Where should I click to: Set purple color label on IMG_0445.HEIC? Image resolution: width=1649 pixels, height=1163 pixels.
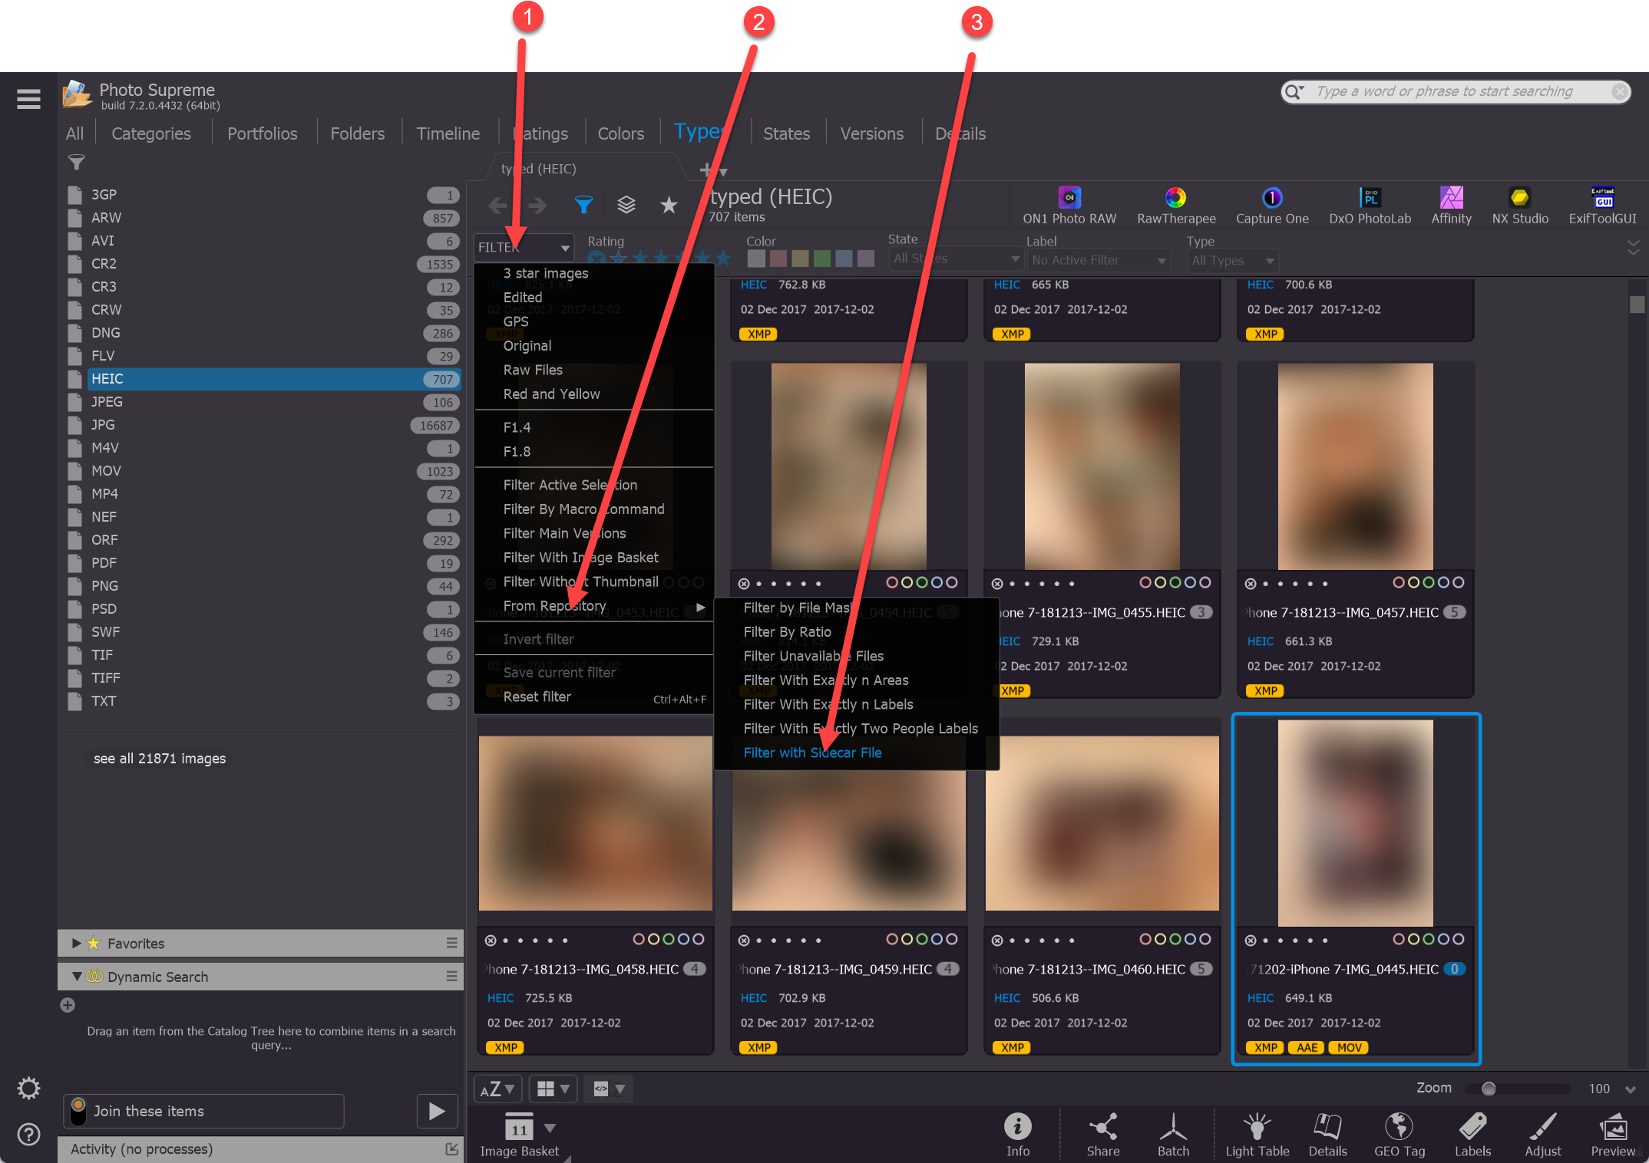(x=1459, y=939)
